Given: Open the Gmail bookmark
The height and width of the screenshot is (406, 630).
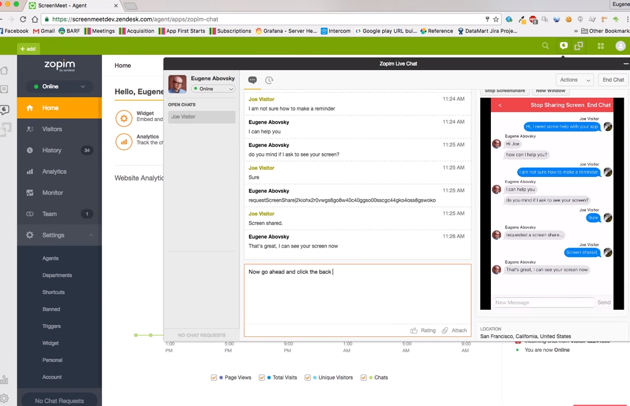Looking at the screenshot, I should pyautogui.click(x=44, y=31).
